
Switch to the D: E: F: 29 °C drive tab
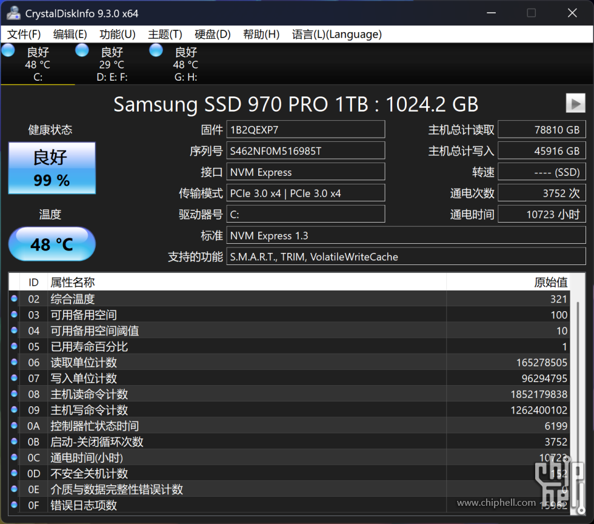(112, 64)
